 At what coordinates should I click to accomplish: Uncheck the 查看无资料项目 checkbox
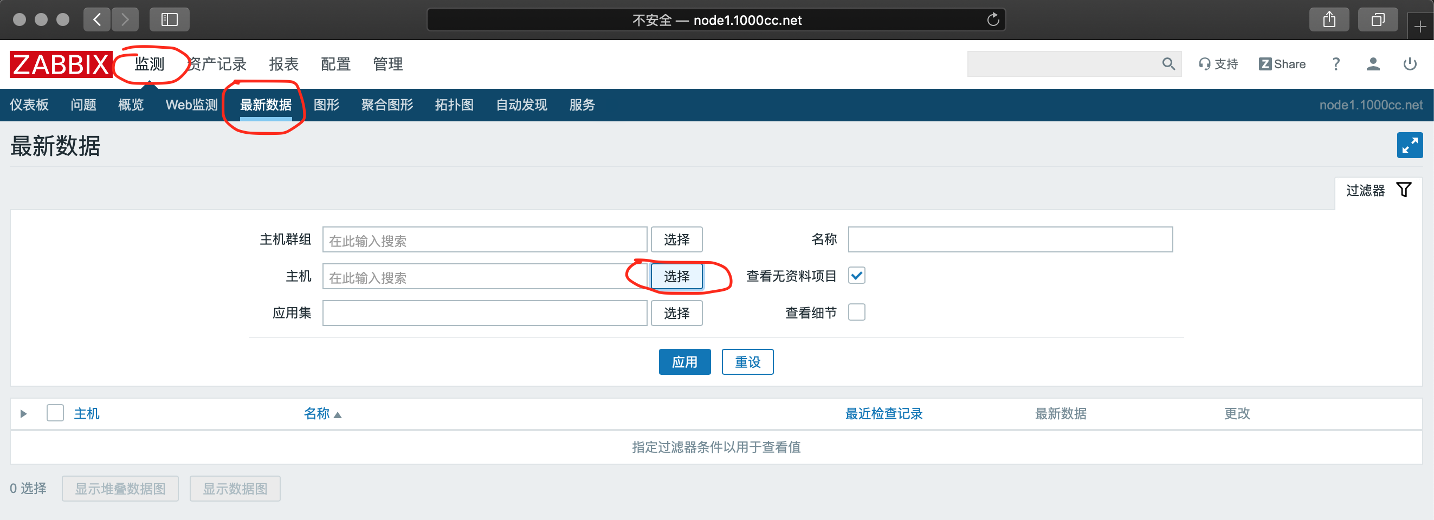856,276
